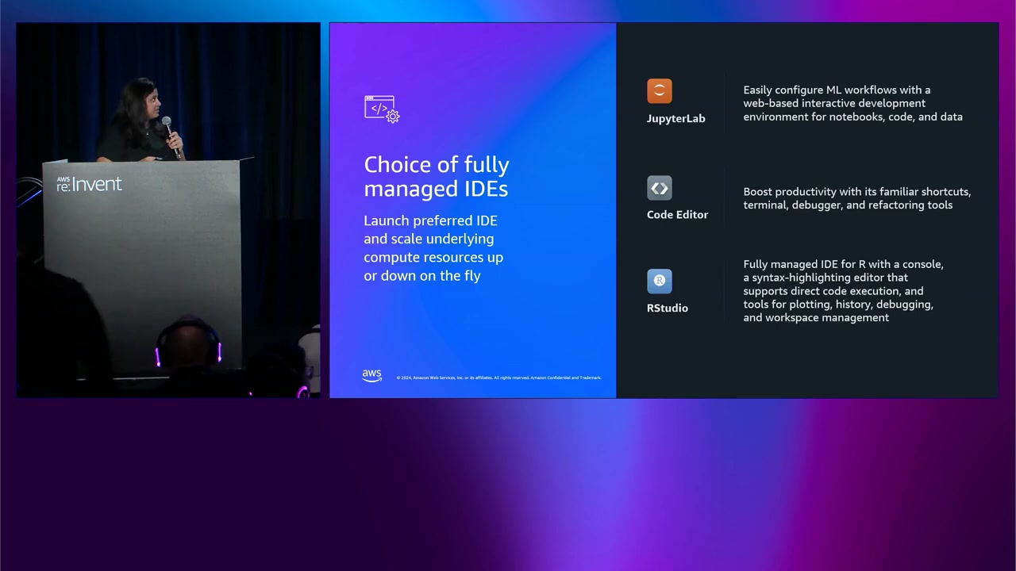The image size is (1016, 571).
Task: Click the gray podium front panel
Action: 143,254
